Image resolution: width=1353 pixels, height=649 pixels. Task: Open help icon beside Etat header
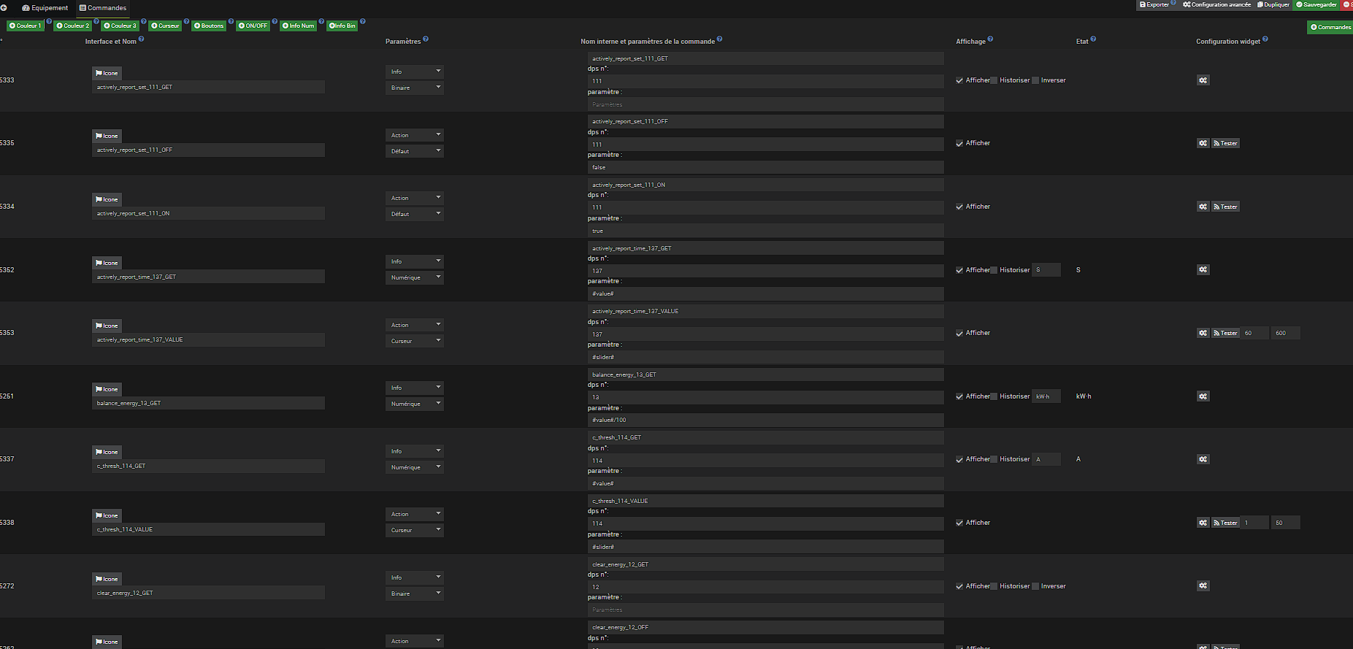click(x=1093, y=39)
